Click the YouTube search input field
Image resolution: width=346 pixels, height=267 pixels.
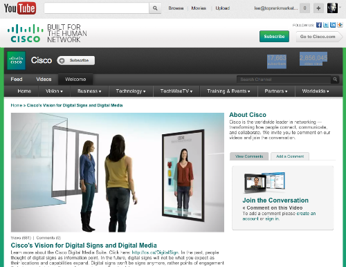pyautogui.click(x=96, y=8)
